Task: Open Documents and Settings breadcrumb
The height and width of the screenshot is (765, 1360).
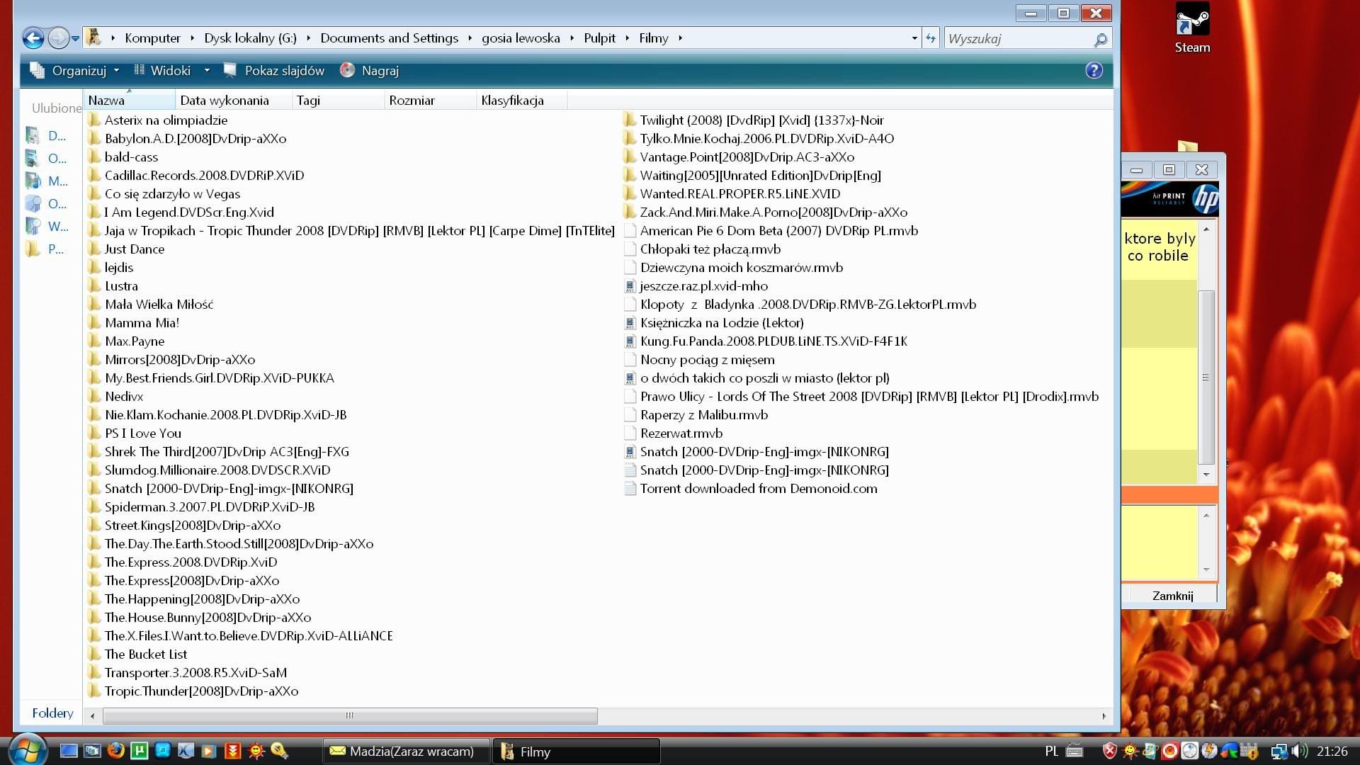Action: tap(389, 38)
